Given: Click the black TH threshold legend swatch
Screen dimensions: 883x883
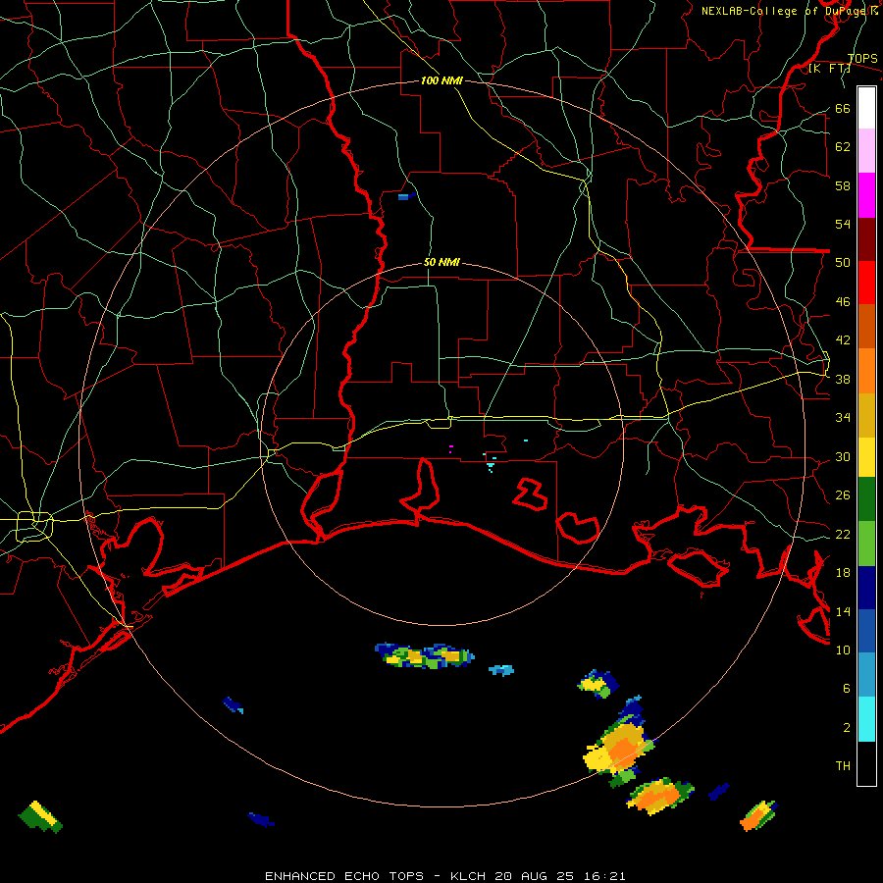Looking at the screenshot, I should (x=866, y=763).
